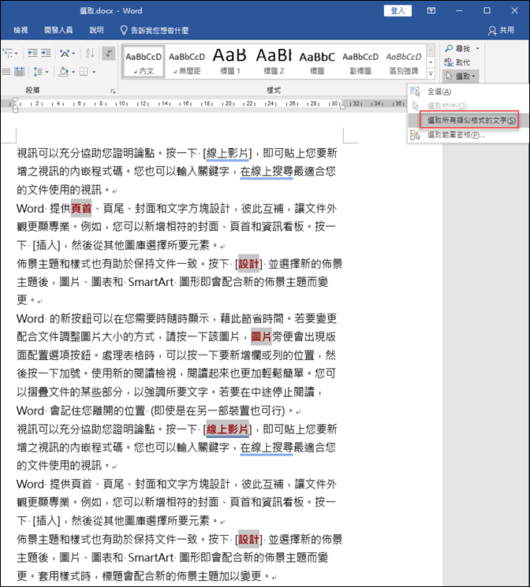Expand the full styles gallery

tap(431, 74)
